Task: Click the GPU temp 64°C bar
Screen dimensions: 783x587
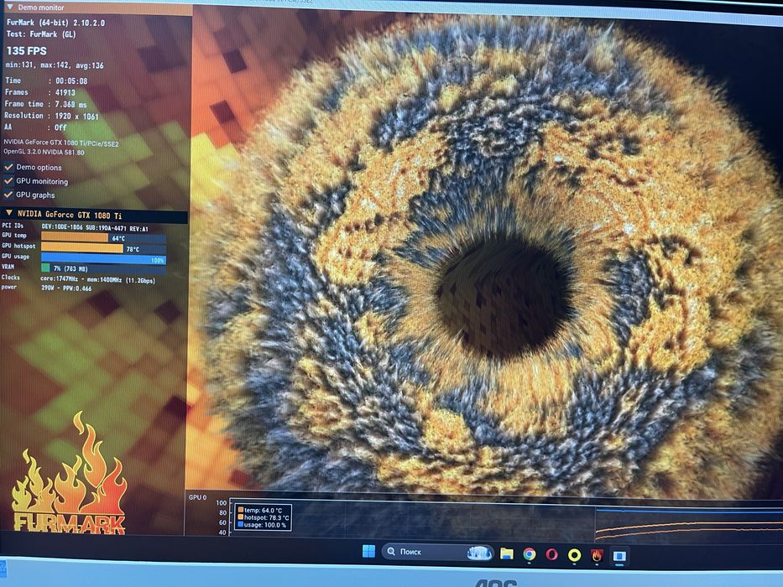Action: (103, 237)
